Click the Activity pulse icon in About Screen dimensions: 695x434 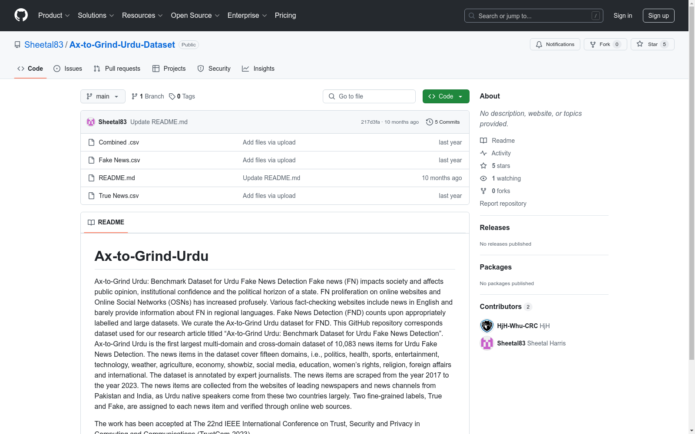(483, 153)
